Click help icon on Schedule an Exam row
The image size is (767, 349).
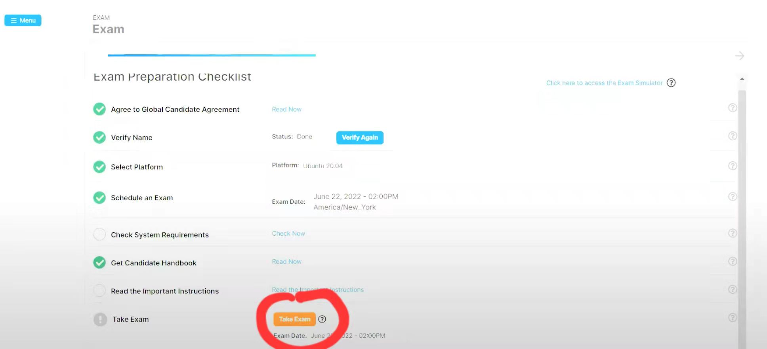[732, 197]
